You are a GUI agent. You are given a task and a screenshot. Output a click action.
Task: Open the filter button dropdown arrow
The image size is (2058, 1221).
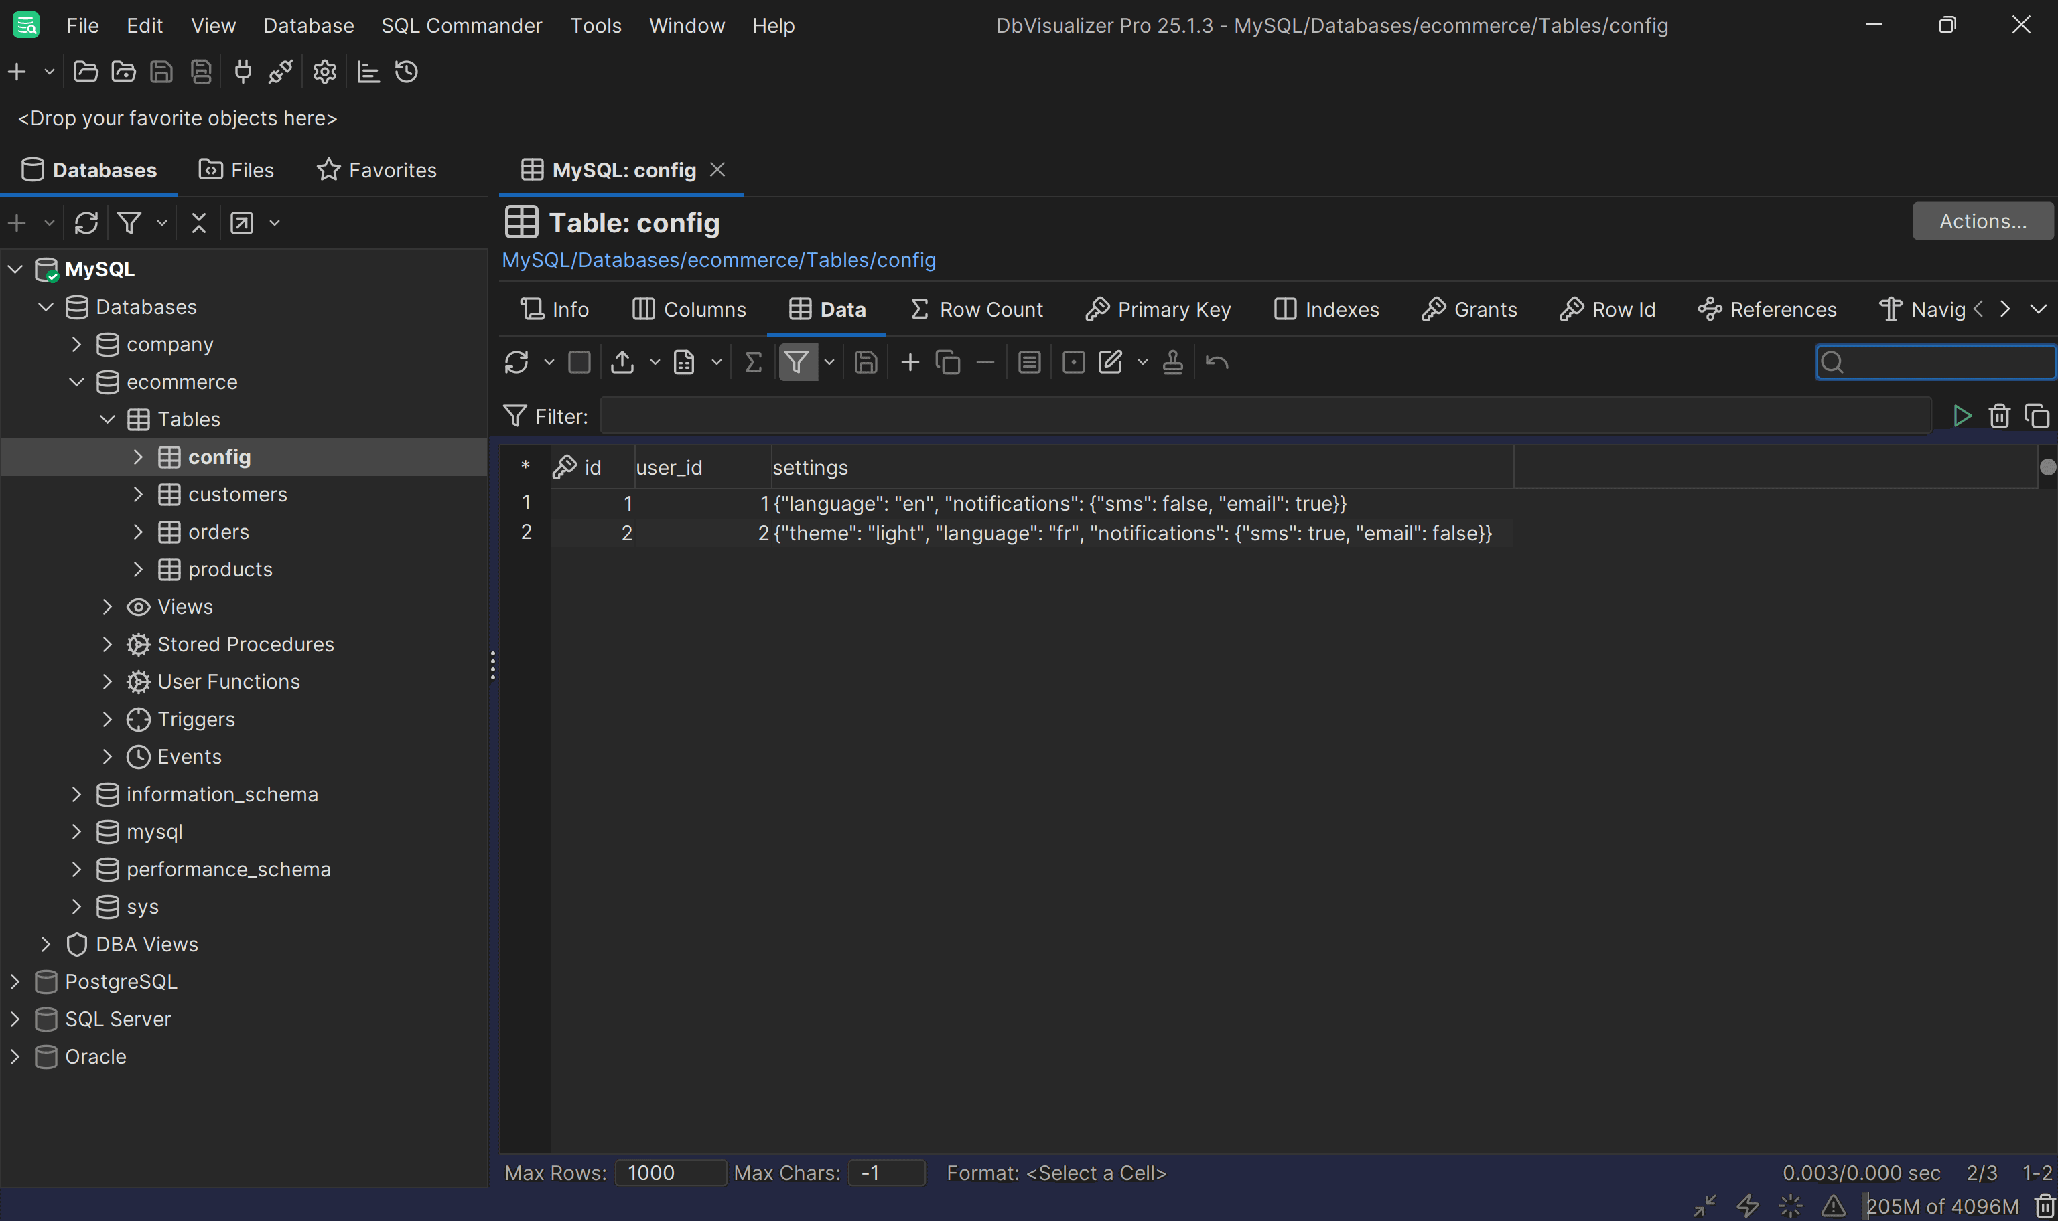pyautogui.click(x=829, y=362)
